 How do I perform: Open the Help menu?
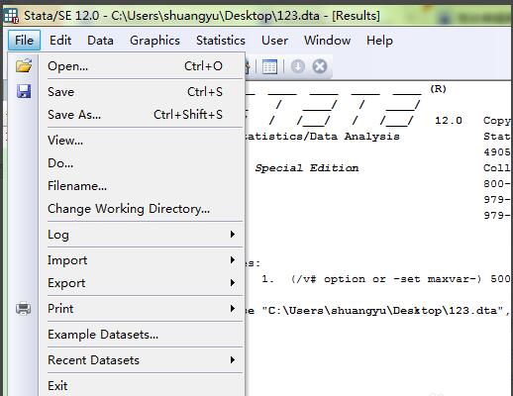379,41
